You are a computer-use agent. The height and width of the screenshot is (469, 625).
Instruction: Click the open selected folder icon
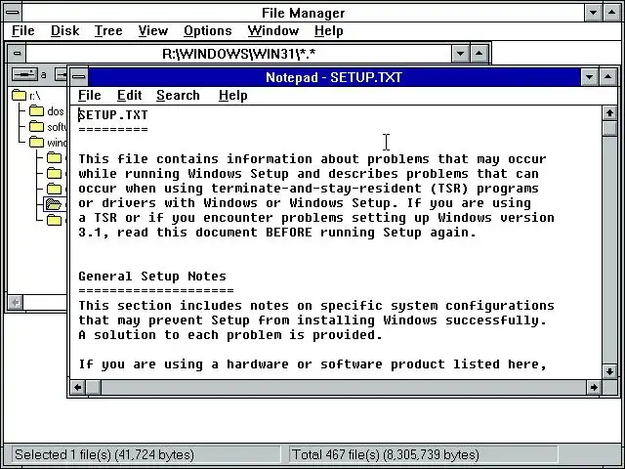pos(54,204)
